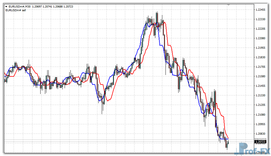The image size is (271, 156).
Task: Click the gray chart shift marker triangle
Action: [x=228, y=5]
